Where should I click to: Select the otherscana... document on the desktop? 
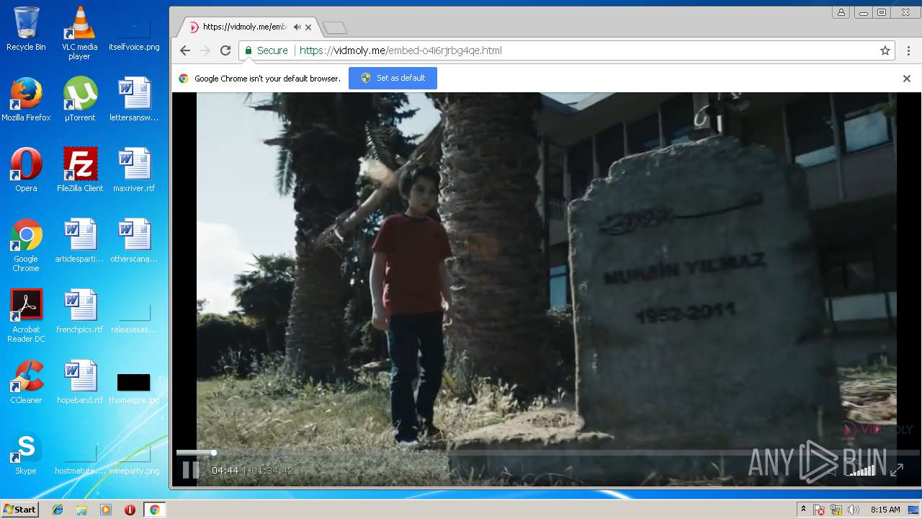(134, 241)
